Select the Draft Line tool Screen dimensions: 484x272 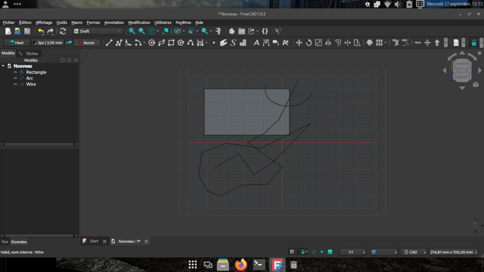point(109,43)
